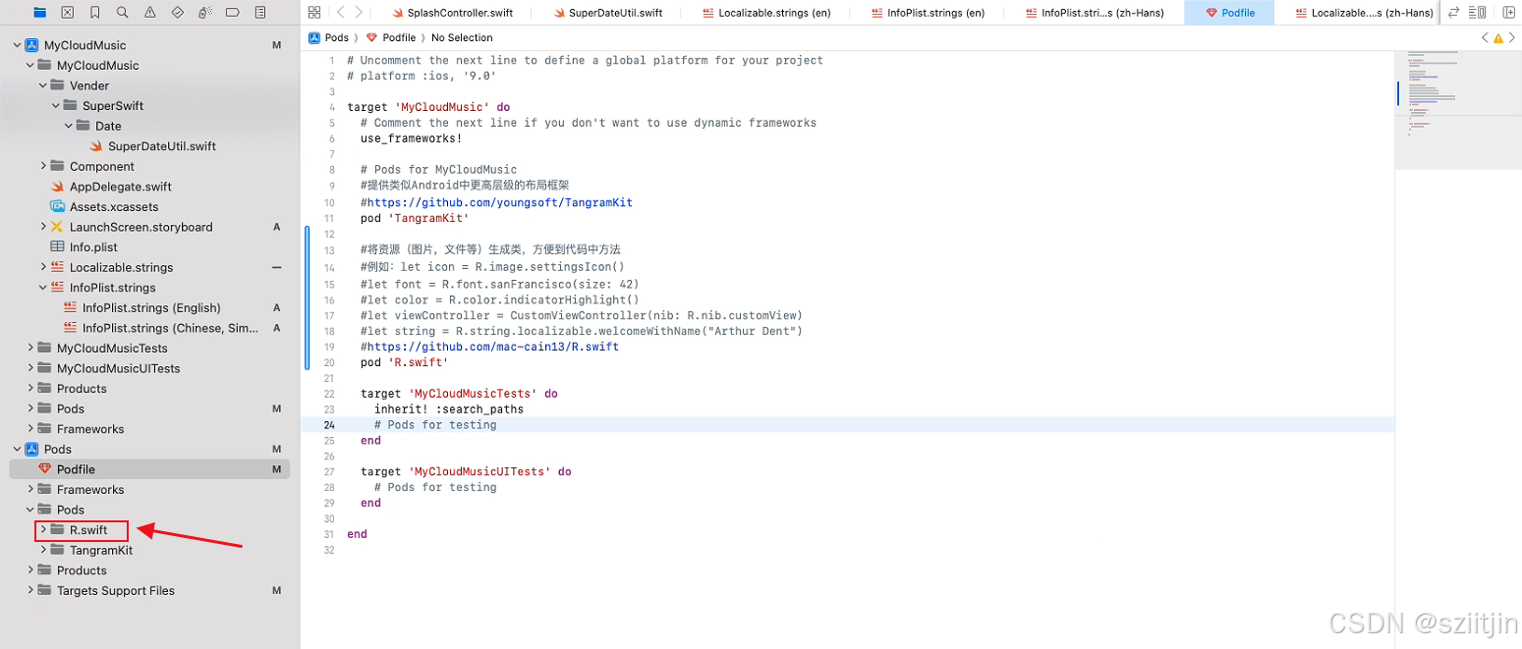This screenshot has width=1522, height=649.
Task: Expand the Targets Support Files folder
Action: click(29, 590)
